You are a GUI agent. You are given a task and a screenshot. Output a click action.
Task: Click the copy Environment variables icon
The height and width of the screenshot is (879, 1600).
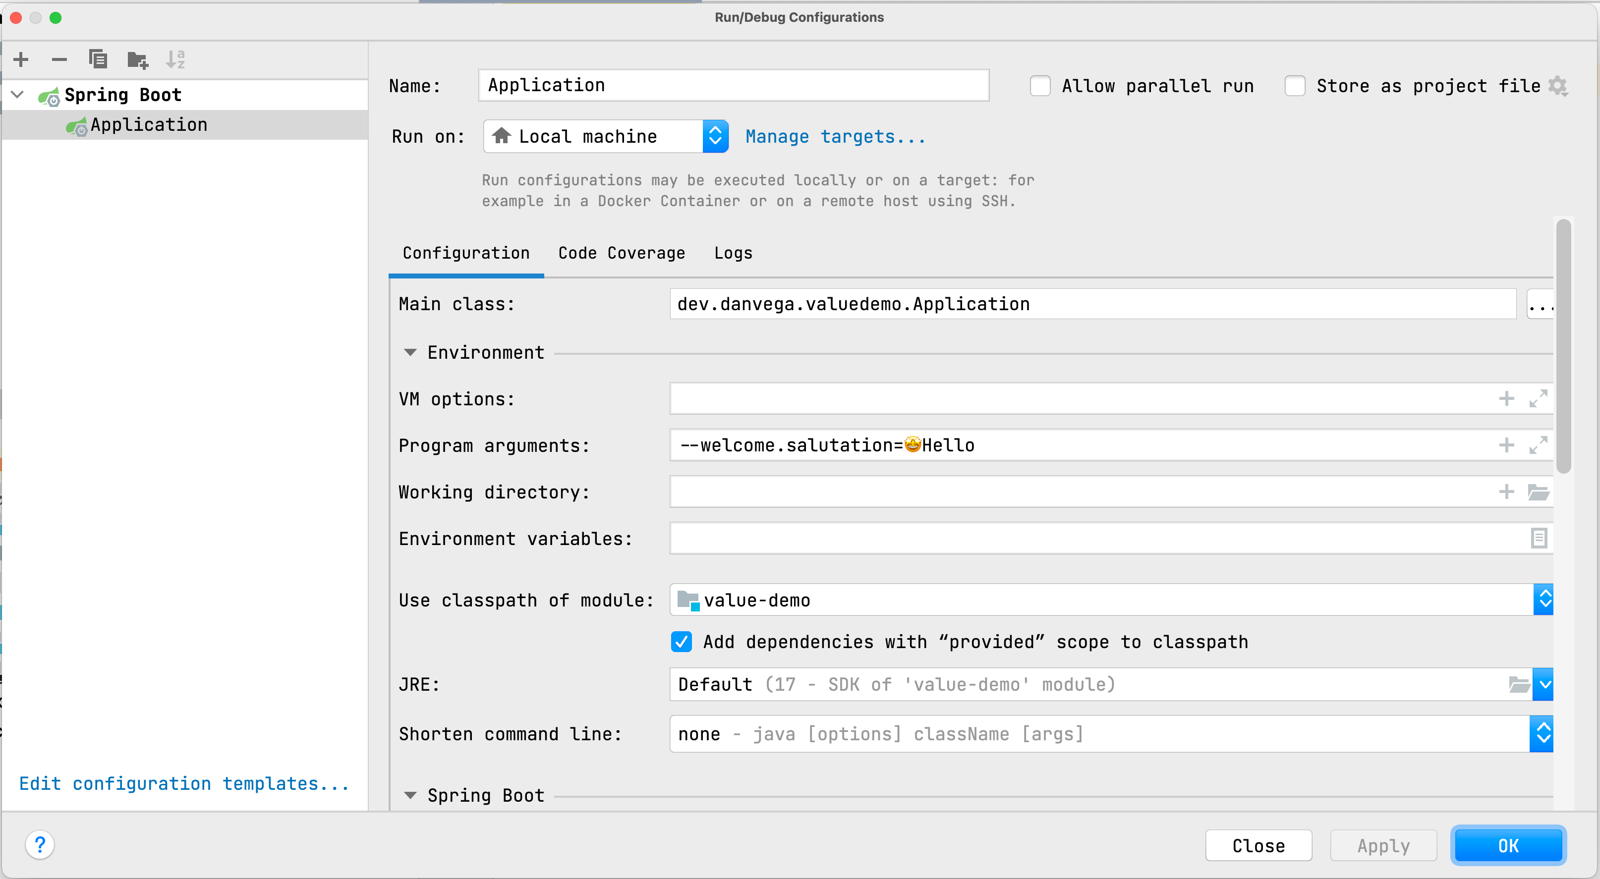coord(1540,538)
